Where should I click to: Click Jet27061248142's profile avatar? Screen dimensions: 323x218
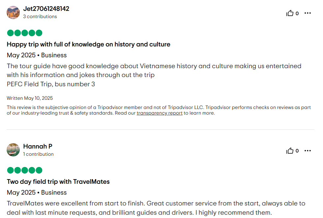tap(13, 13)
